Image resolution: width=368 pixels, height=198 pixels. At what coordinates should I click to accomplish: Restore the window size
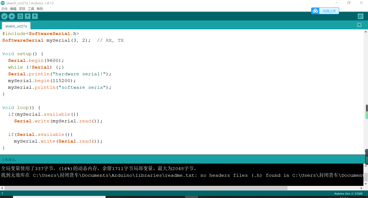tap(349, 3)
